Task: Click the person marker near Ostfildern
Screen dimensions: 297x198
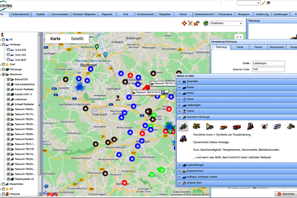Action: 118,98
